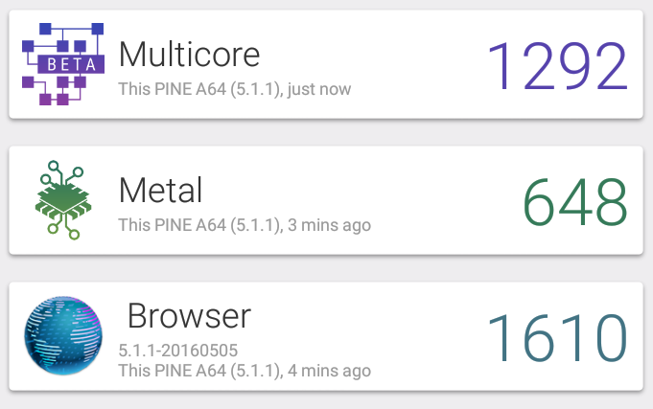
Task: Open the Browser result card
Action: pos(326,336)
